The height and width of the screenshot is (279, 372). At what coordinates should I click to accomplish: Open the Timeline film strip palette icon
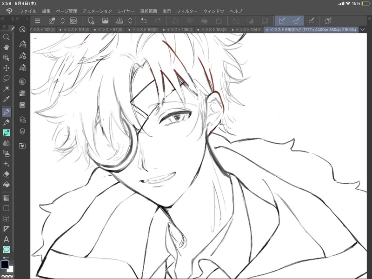(x=22, y=105)
